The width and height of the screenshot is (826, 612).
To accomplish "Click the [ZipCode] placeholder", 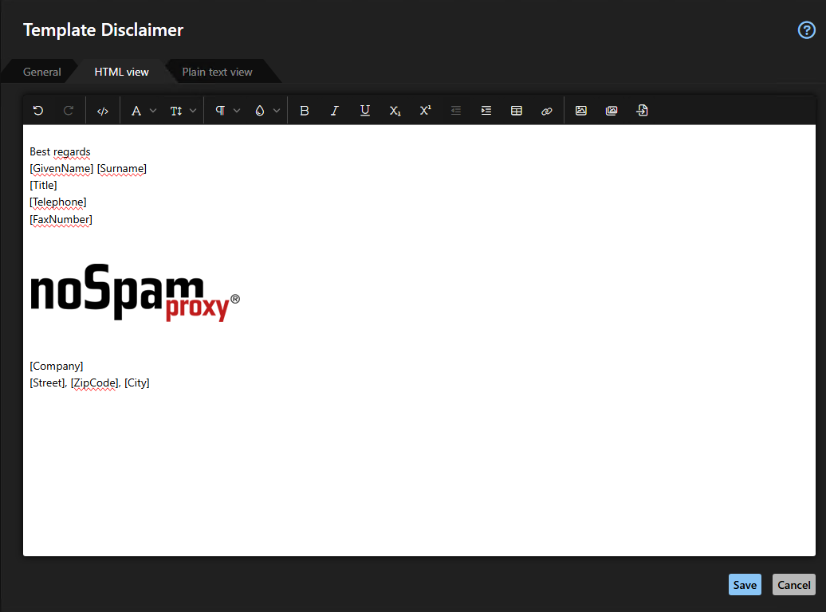I will (94, 382).
